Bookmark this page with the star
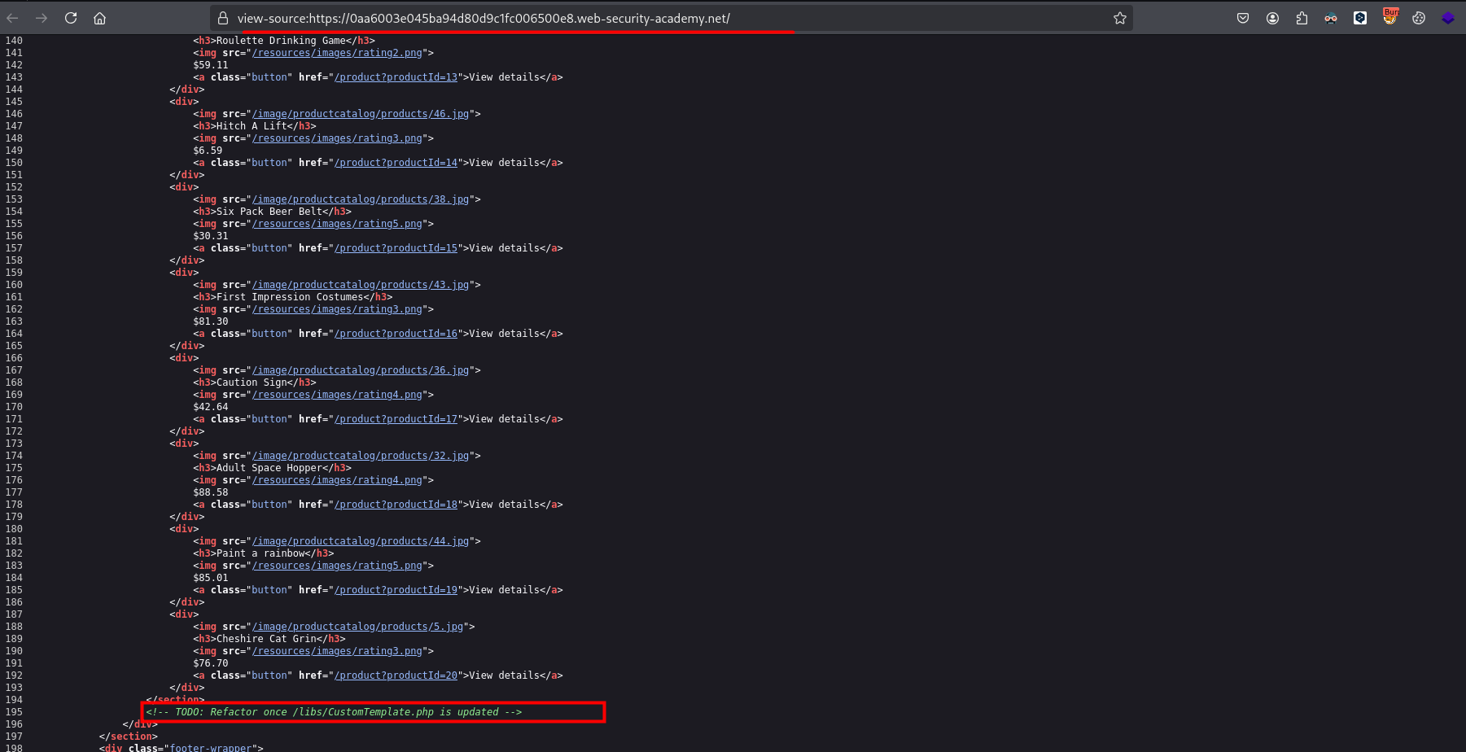1466x752 pixels. 1120,18
